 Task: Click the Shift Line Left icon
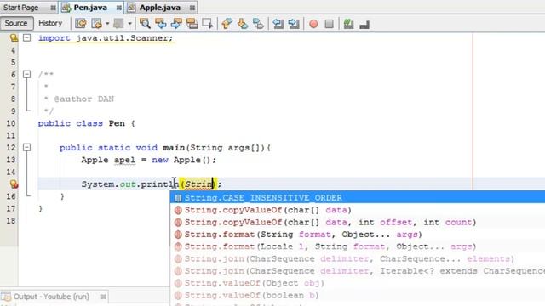(278, 24)
